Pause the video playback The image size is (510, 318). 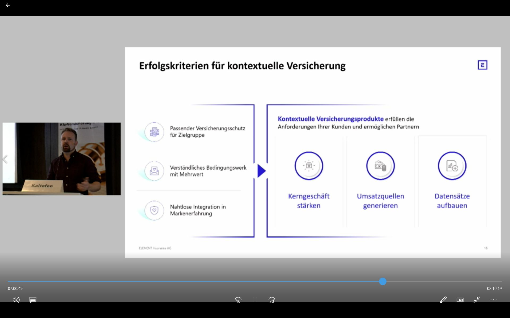(x=255, y=300)
